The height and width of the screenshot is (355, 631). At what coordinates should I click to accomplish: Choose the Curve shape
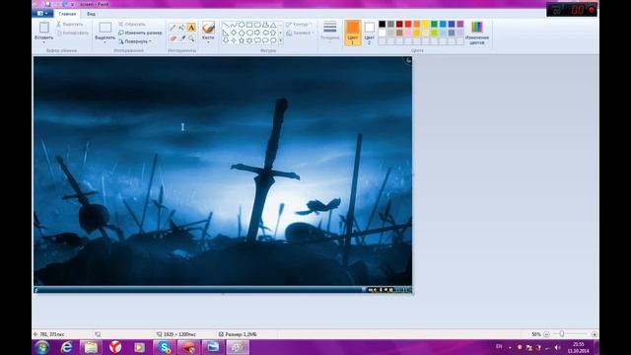tap(234, 25)
